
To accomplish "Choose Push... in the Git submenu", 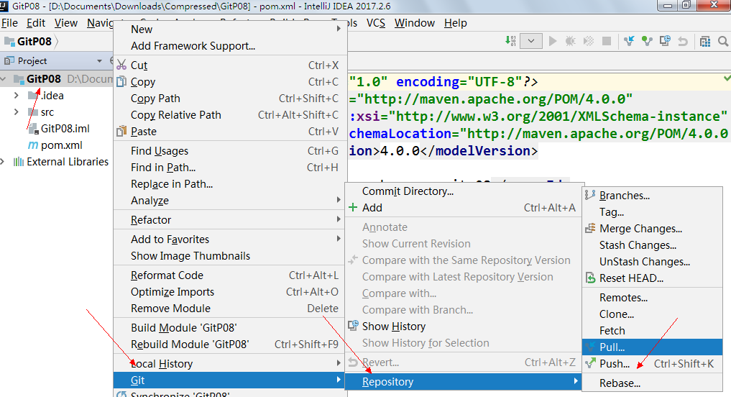I will point(615,364).
